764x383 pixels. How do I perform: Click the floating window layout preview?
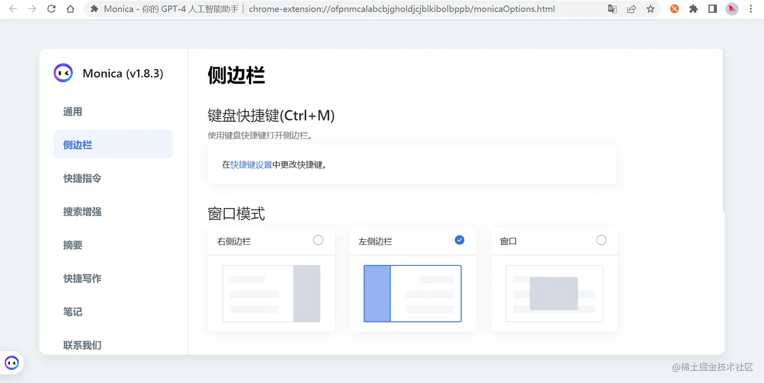click(554, 293)
